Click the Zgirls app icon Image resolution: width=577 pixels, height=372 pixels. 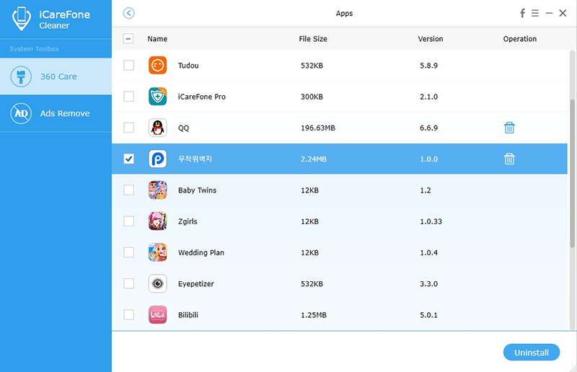click(157, 221)
